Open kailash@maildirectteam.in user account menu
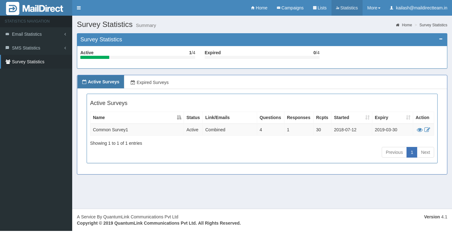The image size is (452, 240). (x=418, y=8)
